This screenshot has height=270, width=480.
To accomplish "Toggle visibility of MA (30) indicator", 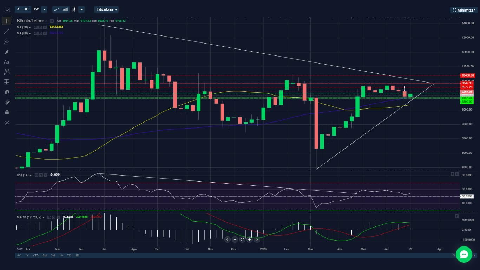I will (x=36, y=27).
